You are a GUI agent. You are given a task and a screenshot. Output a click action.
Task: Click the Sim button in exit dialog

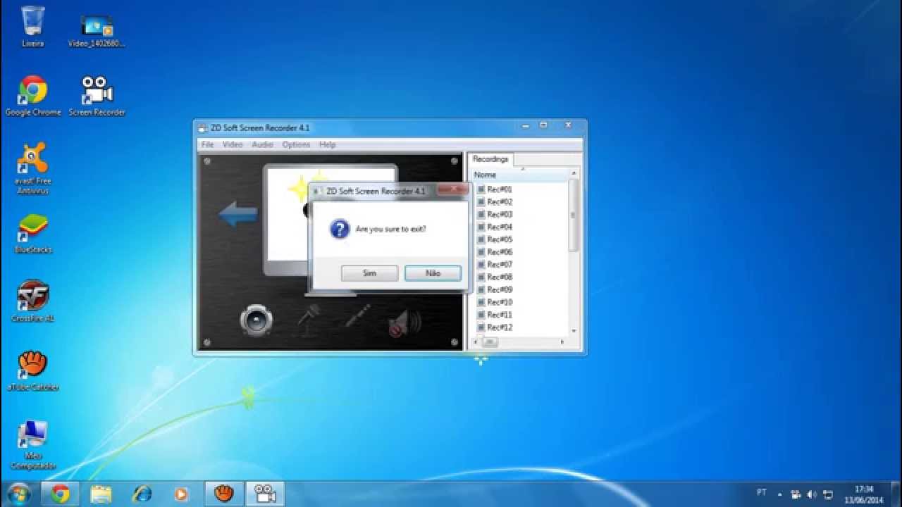pos(369,273)
